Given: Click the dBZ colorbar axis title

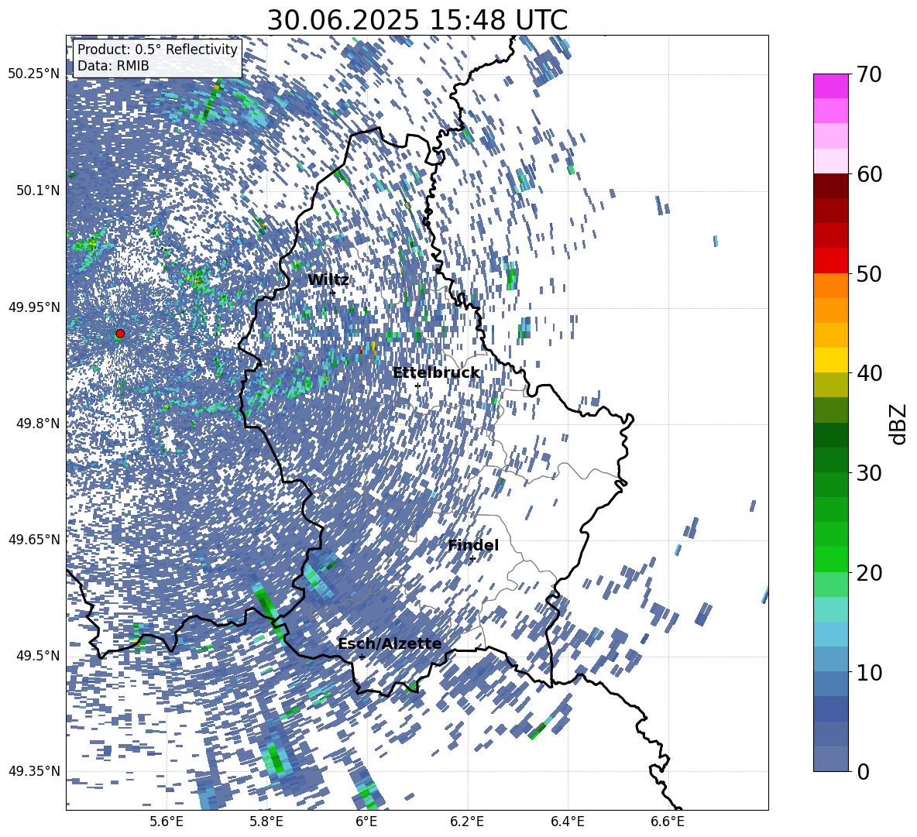Looking at the screenshot, I should pyautogui.click(x=899, y=424).
